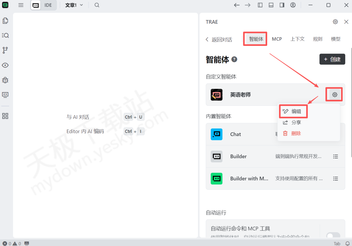The height and width of the screenshot is (246, 352).
Task: Switch to the MCP tab
Action: tap(277, 39)
